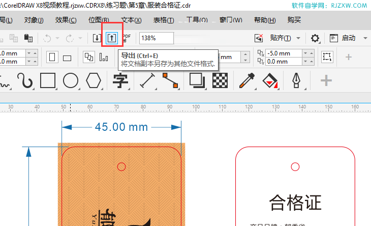The width and height of the screenshot is (371, 226).
Task: Increase the nudge mm value stepper
Action: (245, 54)
